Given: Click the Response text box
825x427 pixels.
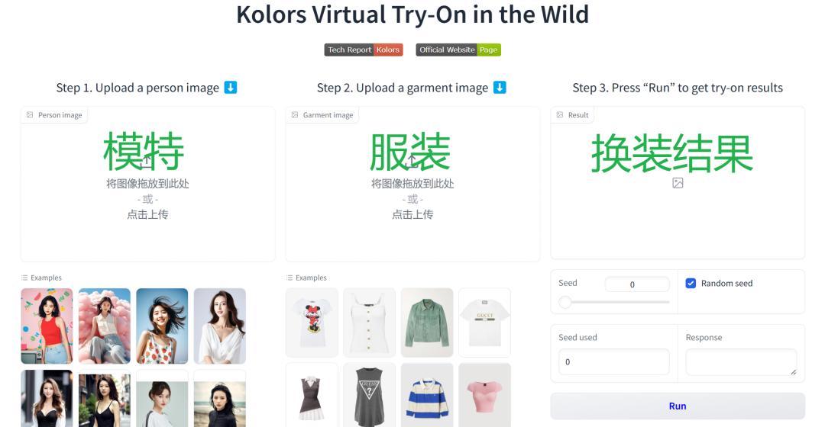Looking at the screenshot, I should 741,362.
